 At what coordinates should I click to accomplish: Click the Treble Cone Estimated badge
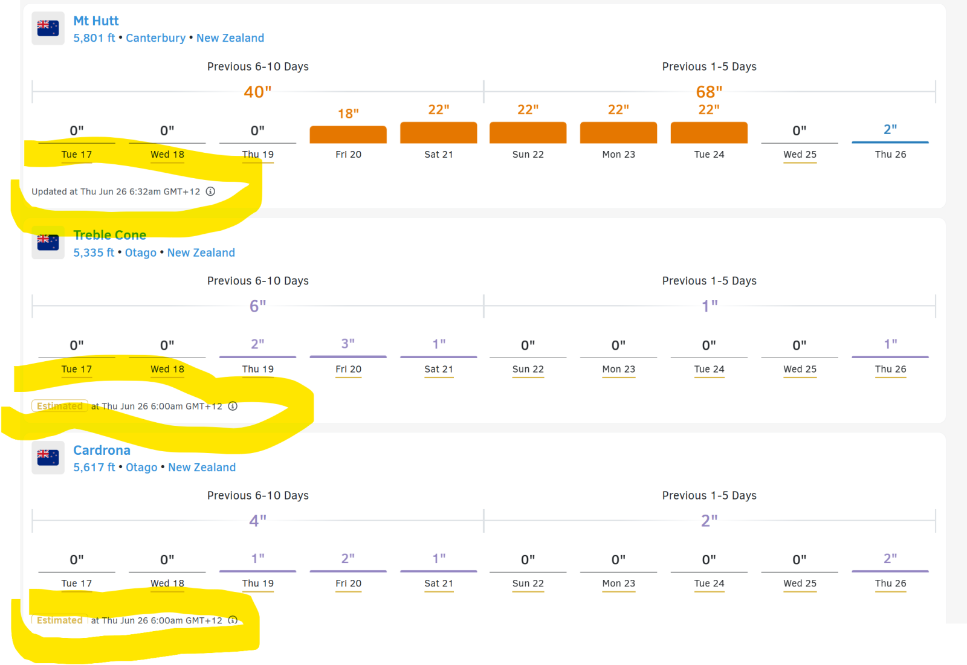tap(60, 406)
